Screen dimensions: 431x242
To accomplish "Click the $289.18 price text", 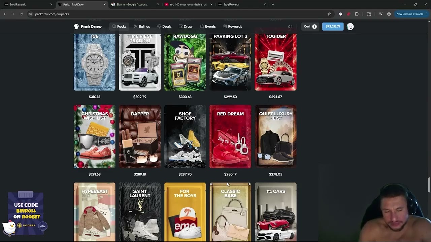I will 140,174.
